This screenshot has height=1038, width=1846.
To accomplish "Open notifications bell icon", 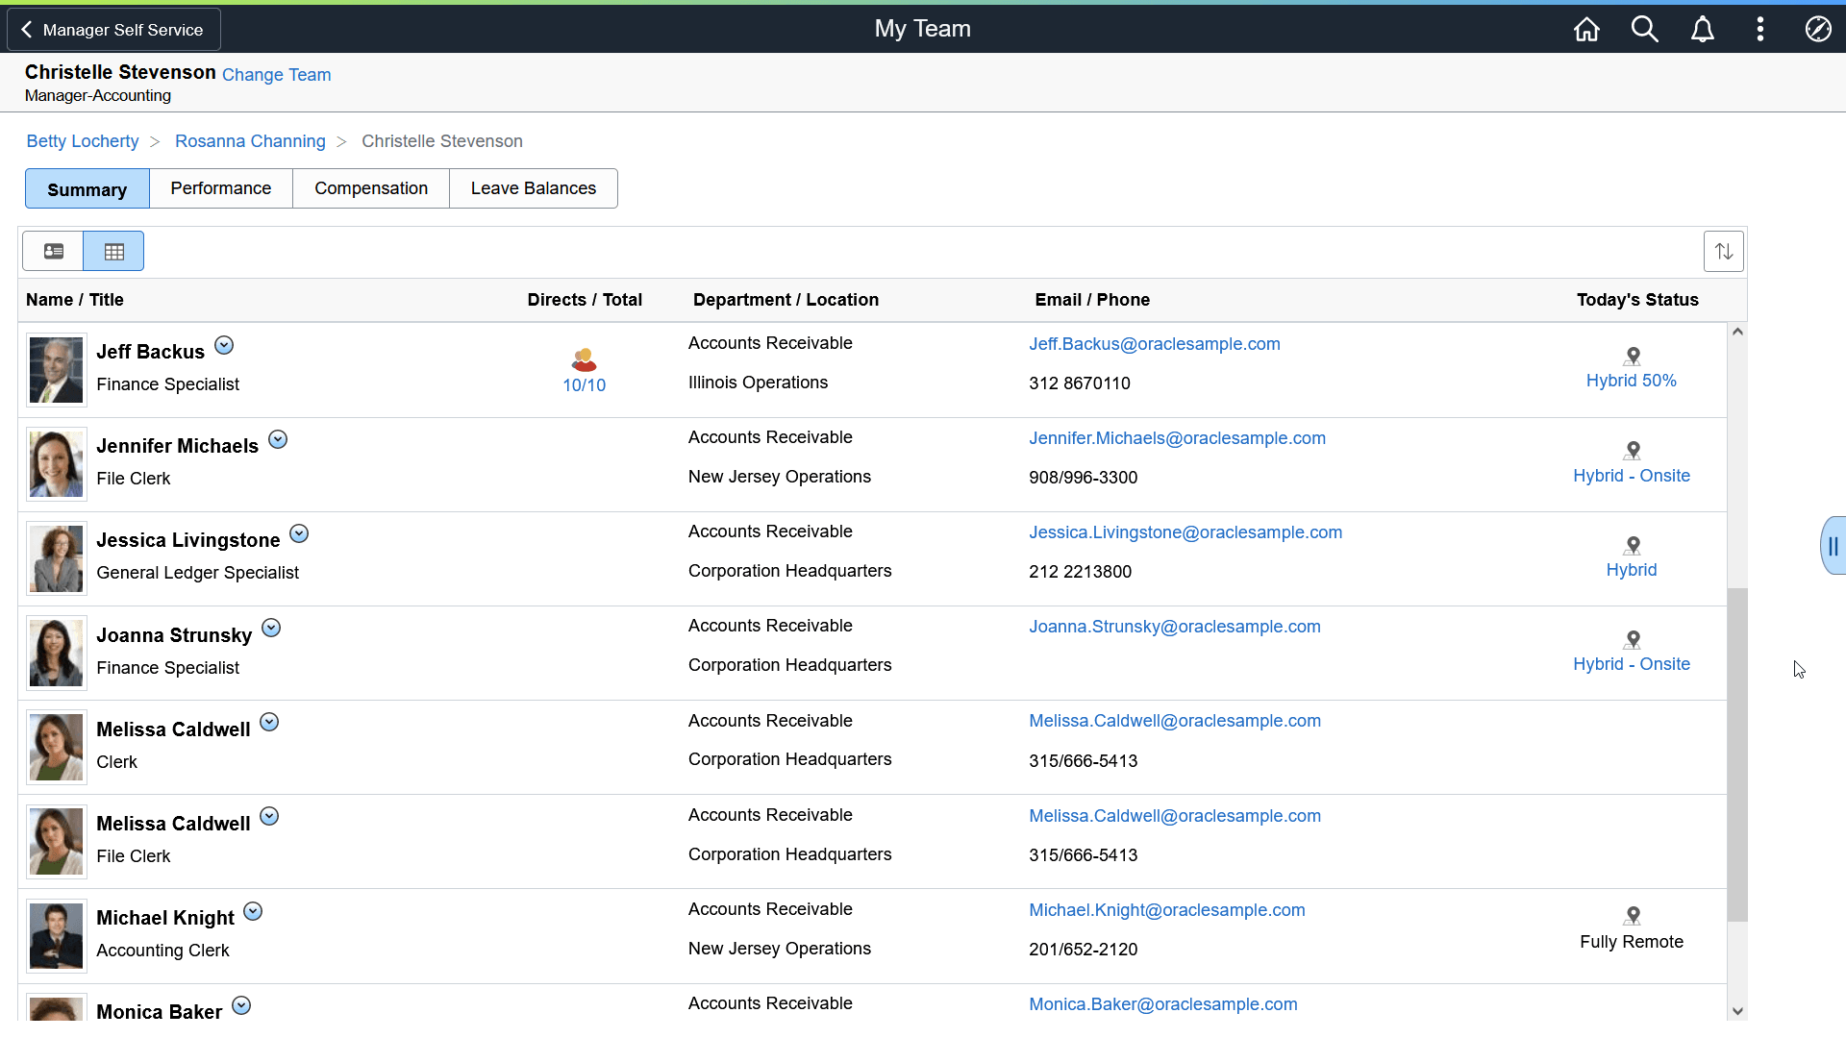I will (1702, 30).
